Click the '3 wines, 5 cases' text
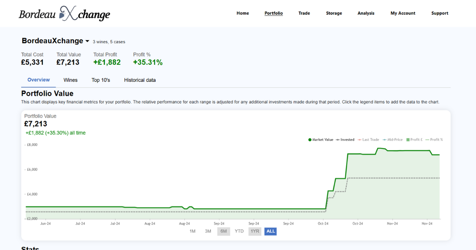The image size is (476, 250). point(109,42)
